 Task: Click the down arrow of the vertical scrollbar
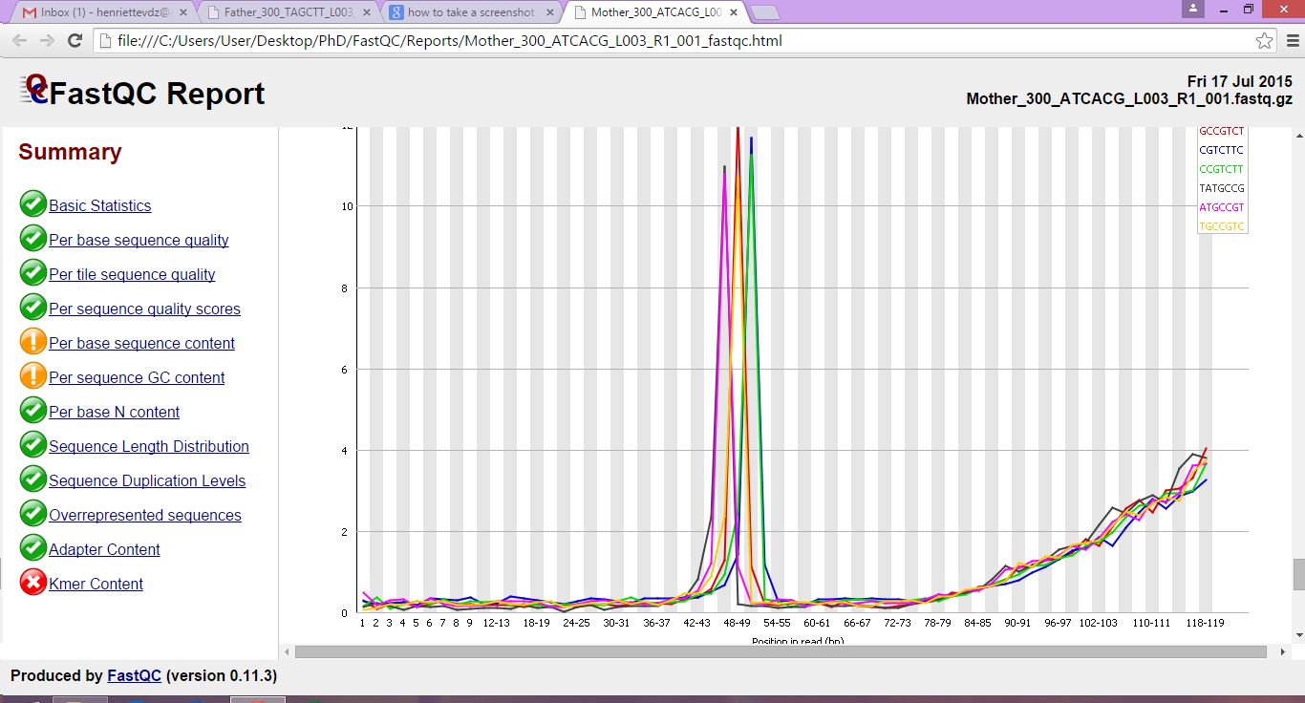1298,635
